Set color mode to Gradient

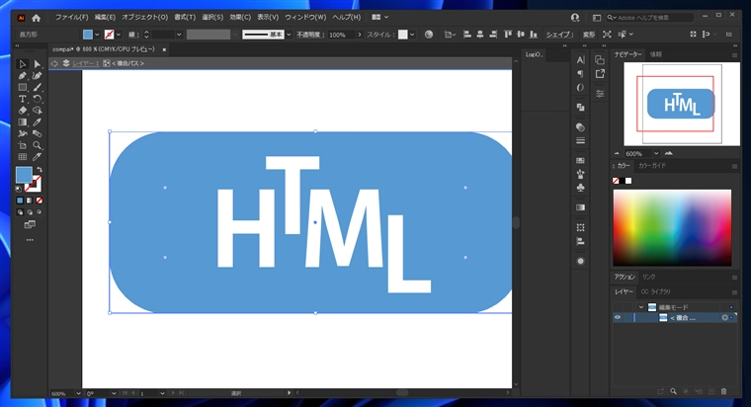30,201
